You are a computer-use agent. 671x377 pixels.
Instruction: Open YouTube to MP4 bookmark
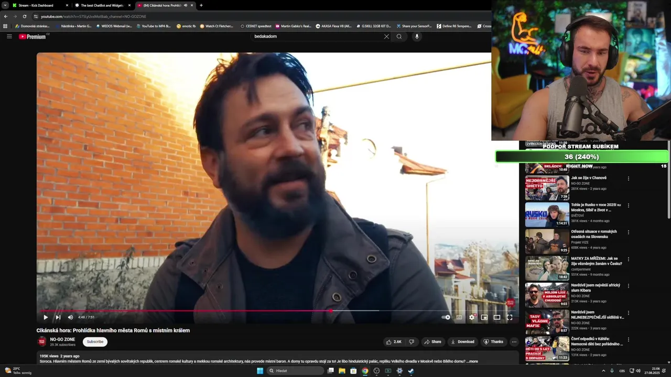point(153,26)
